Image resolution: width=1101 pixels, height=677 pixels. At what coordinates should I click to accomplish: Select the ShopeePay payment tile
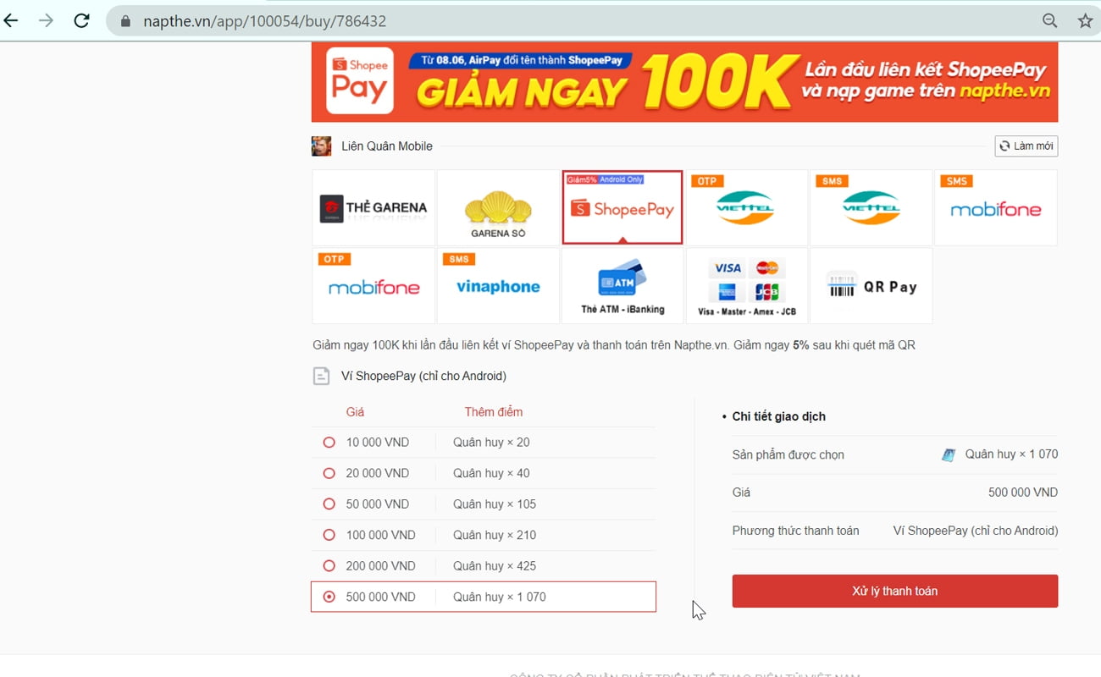click(622, 207)
